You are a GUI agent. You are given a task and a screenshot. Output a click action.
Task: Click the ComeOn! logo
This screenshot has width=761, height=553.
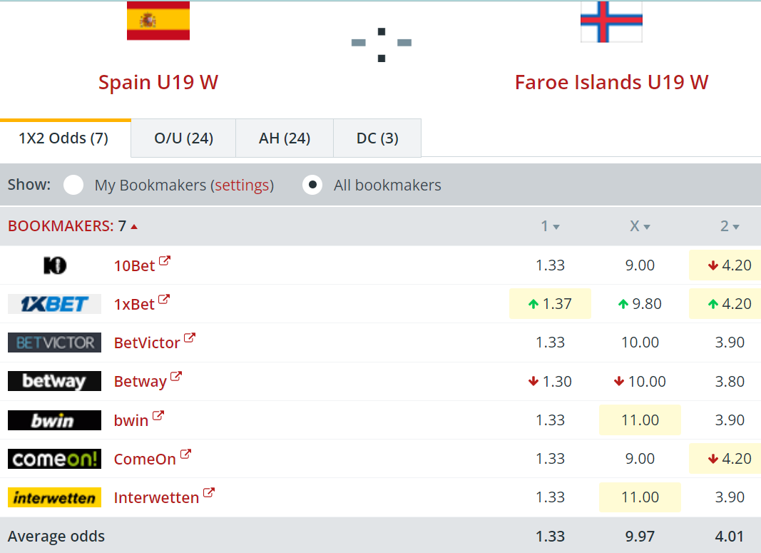click(x=54, y=459)
